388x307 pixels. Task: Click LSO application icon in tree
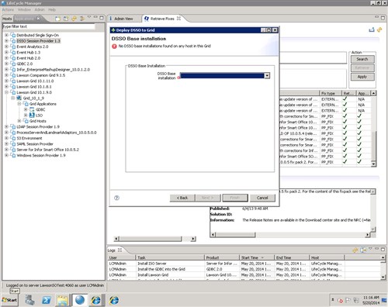click(32, 115)
